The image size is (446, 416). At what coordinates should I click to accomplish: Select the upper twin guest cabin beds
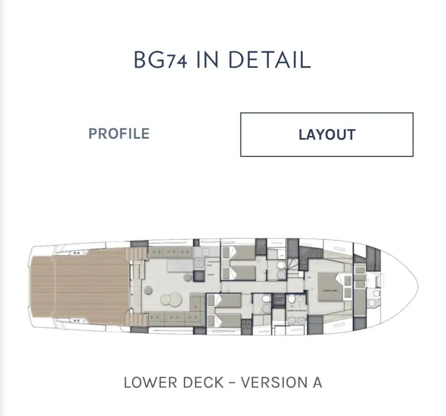click(239, 263)
